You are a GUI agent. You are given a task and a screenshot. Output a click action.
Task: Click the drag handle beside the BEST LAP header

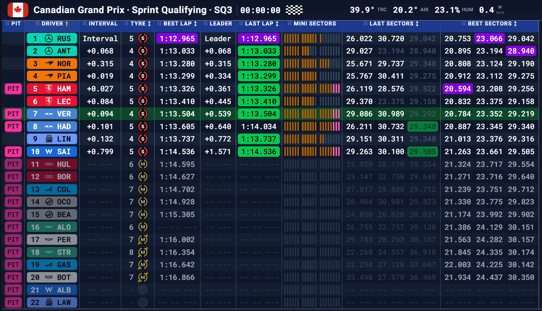click(159, 24)
